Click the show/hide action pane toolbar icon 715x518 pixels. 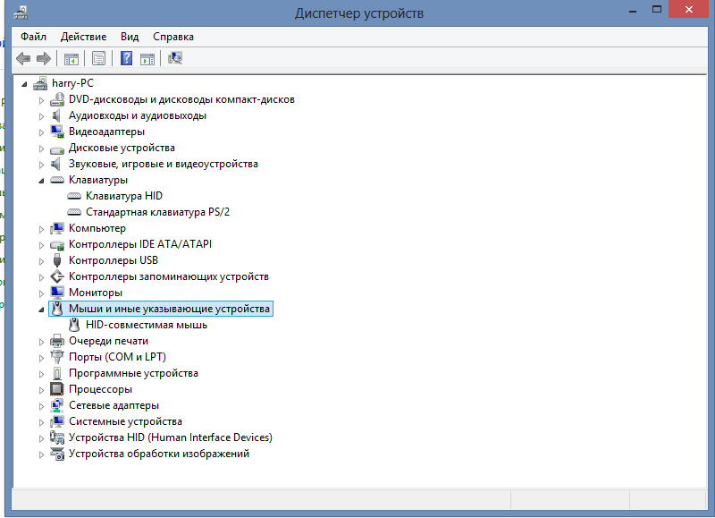coord(147,59)
